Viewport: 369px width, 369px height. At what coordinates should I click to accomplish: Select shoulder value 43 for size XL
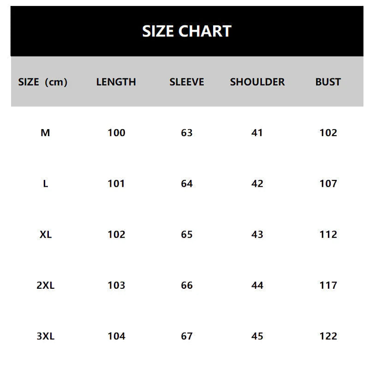257,234
